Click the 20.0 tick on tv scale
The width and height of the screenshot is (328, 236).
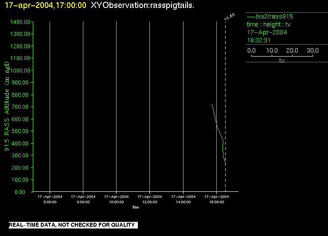tap(292, 50)
